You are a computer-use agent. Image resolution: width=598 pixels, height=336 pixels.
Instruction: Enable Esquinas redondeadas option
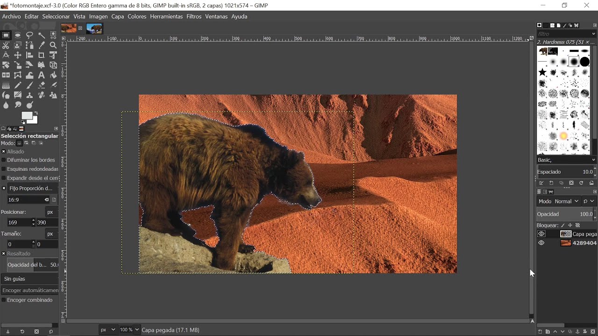4,169
